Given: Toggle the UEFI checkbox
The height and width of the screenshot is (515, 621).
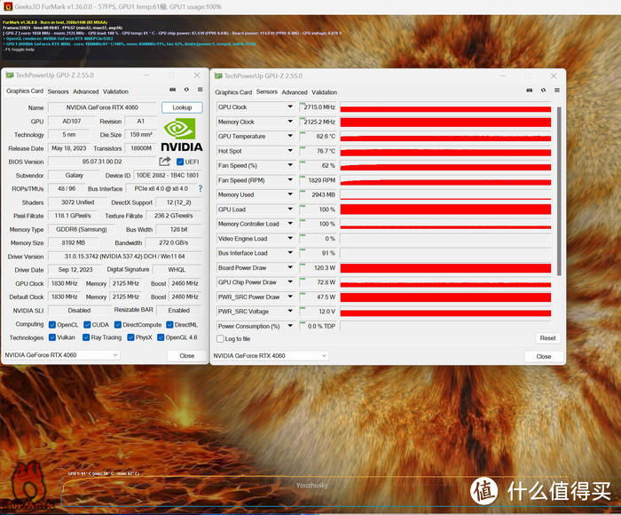Looking at the screenshot, I should [x=180, y=162].
